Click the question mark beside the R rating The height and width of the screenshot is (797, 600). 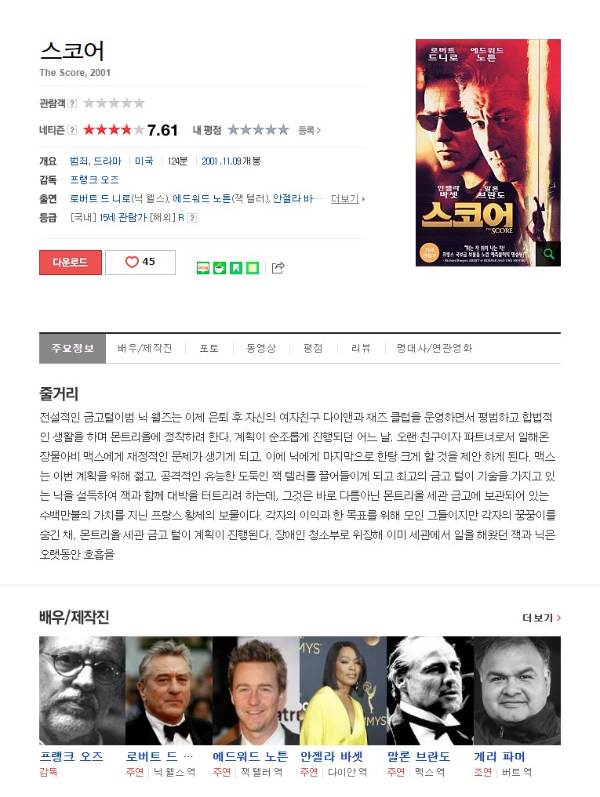[192, 218]
